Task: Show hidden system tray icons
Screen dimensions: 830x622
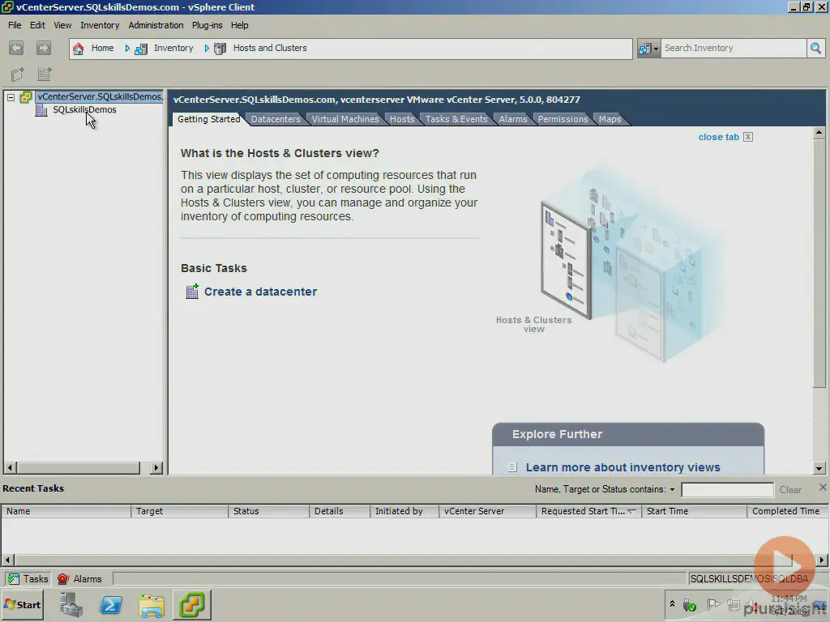Action: [672, 604]
